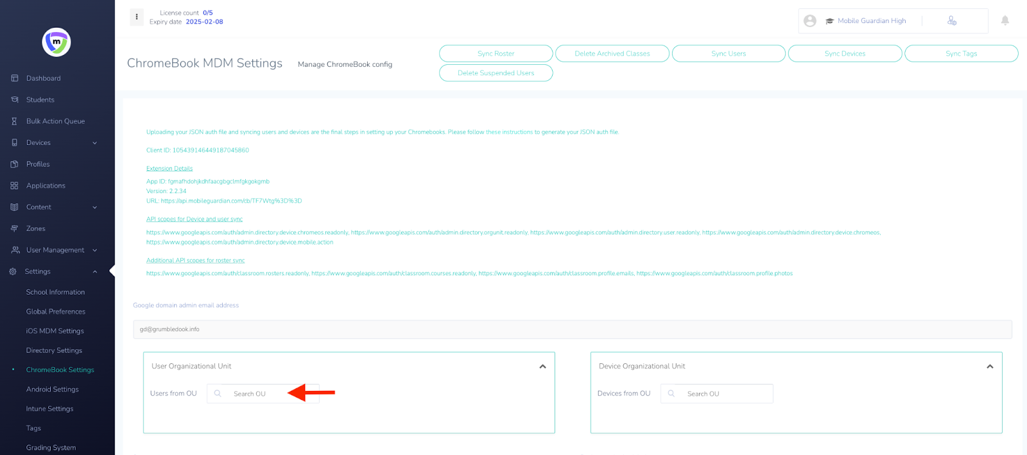Collapse the User Organizational Unit panel
The height and width of the screenshot is (455, 1027).
[x=542, y=366]
